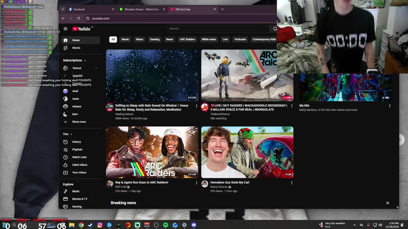Viewport: 408px width, 229px height.
Task: Select the Music filter chip
Action: tap(125, 39)
